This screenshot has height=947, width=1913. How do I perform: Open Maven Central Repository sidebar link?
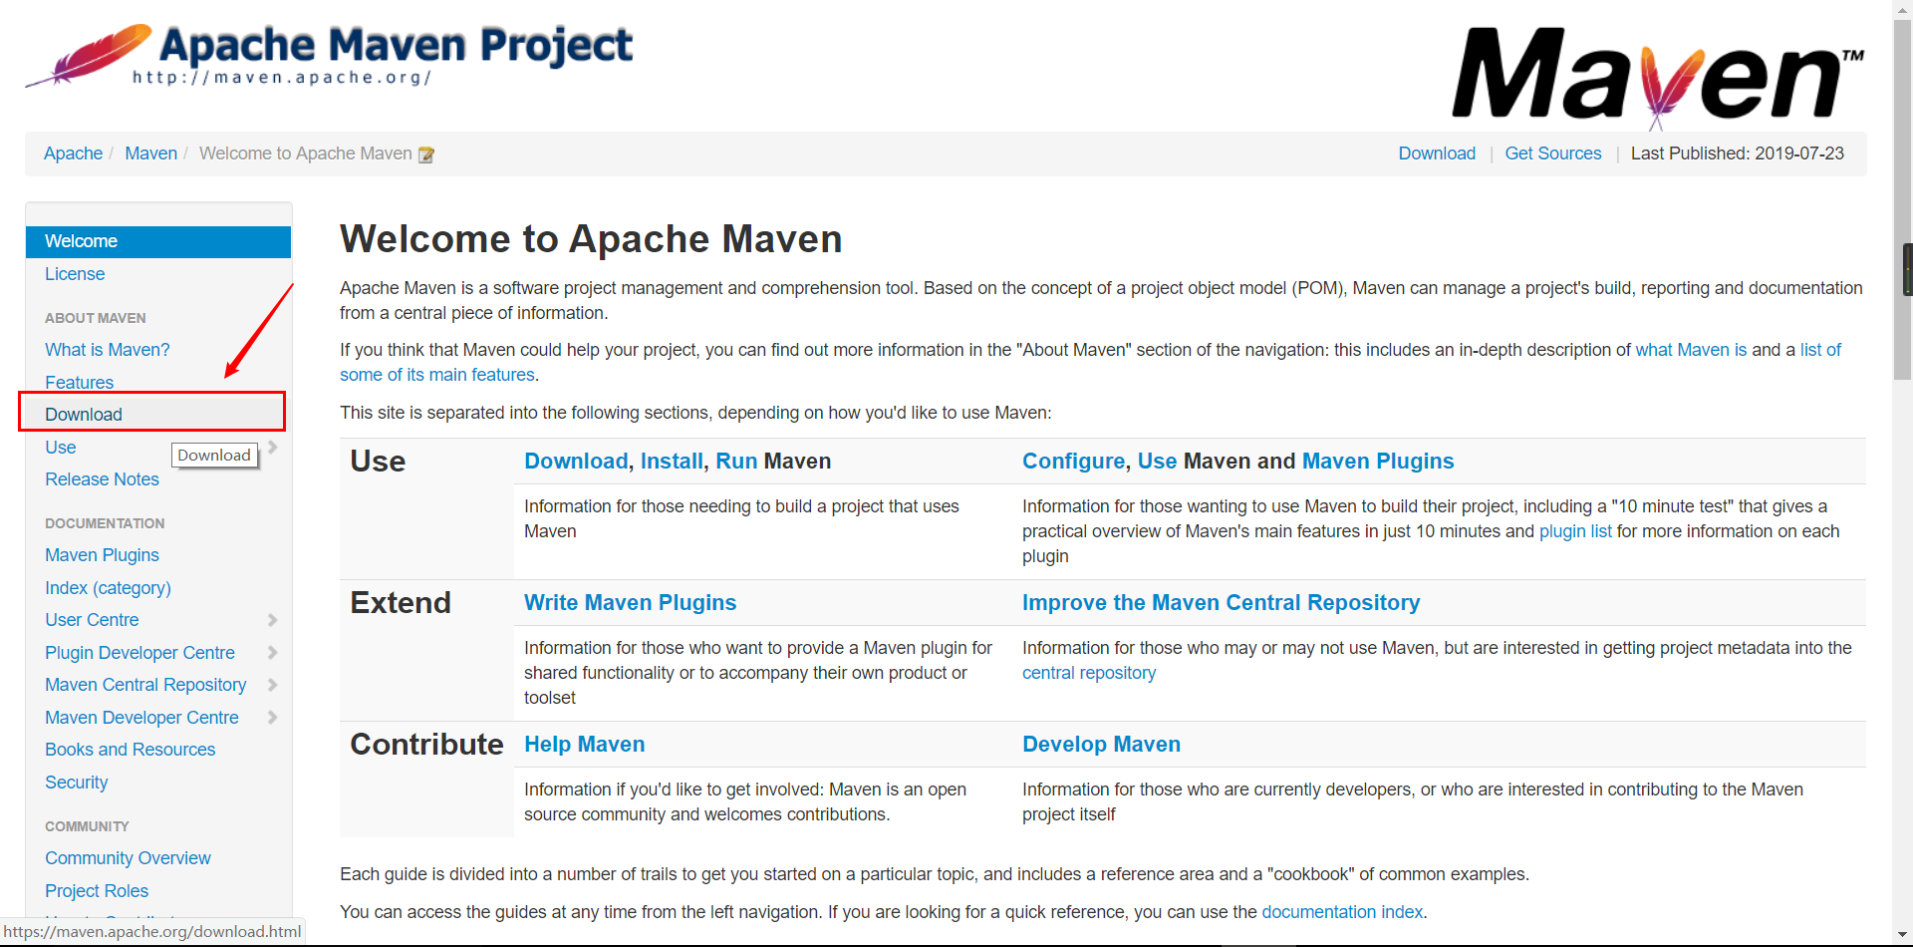click(x=145, y=685)
